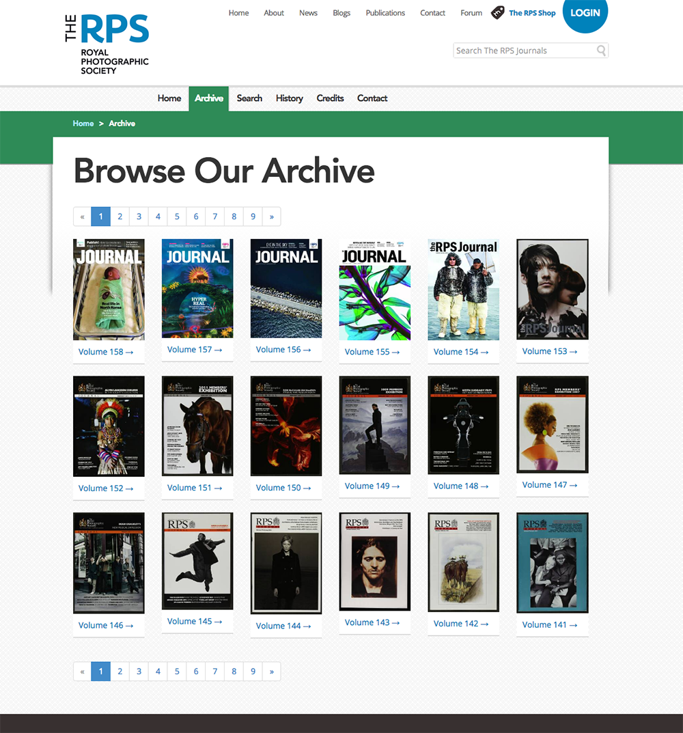The image size is (683, 733).
Task: Open the Volume 151 horse cover thumbnail
Action: [197, 426]
